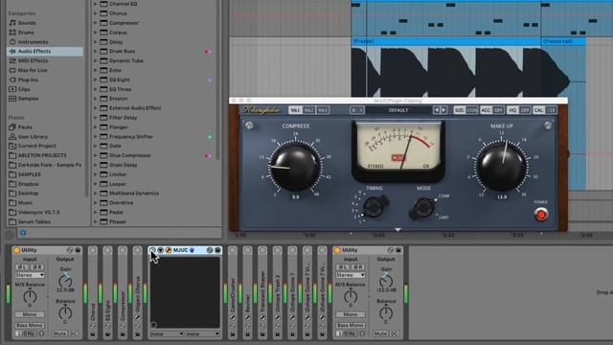Select the Instruments category icon
613x345 pixels.
pyautogui.click(x=12, y=42)
